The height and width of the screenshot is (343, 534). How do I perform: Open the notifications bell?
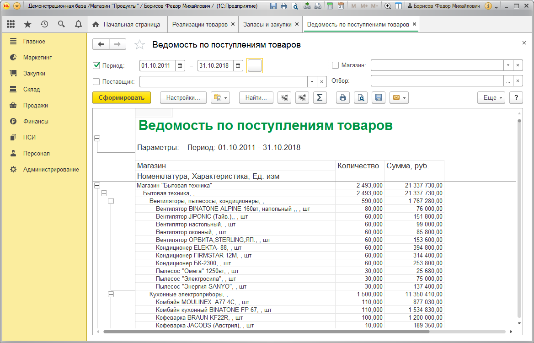pyautogui.click(x=78, y=24)
